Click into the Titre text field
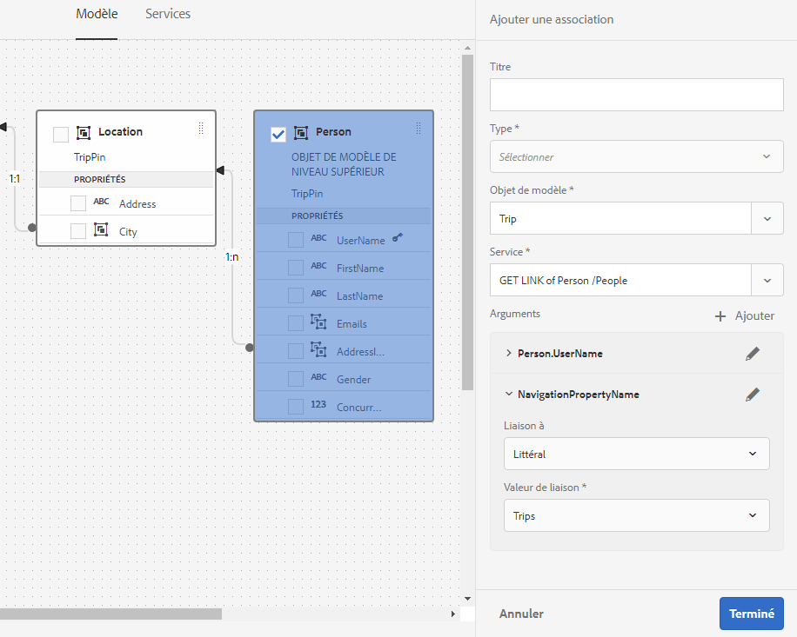The width and height of the screenshot is (797, 637). (x=636, y=95)
